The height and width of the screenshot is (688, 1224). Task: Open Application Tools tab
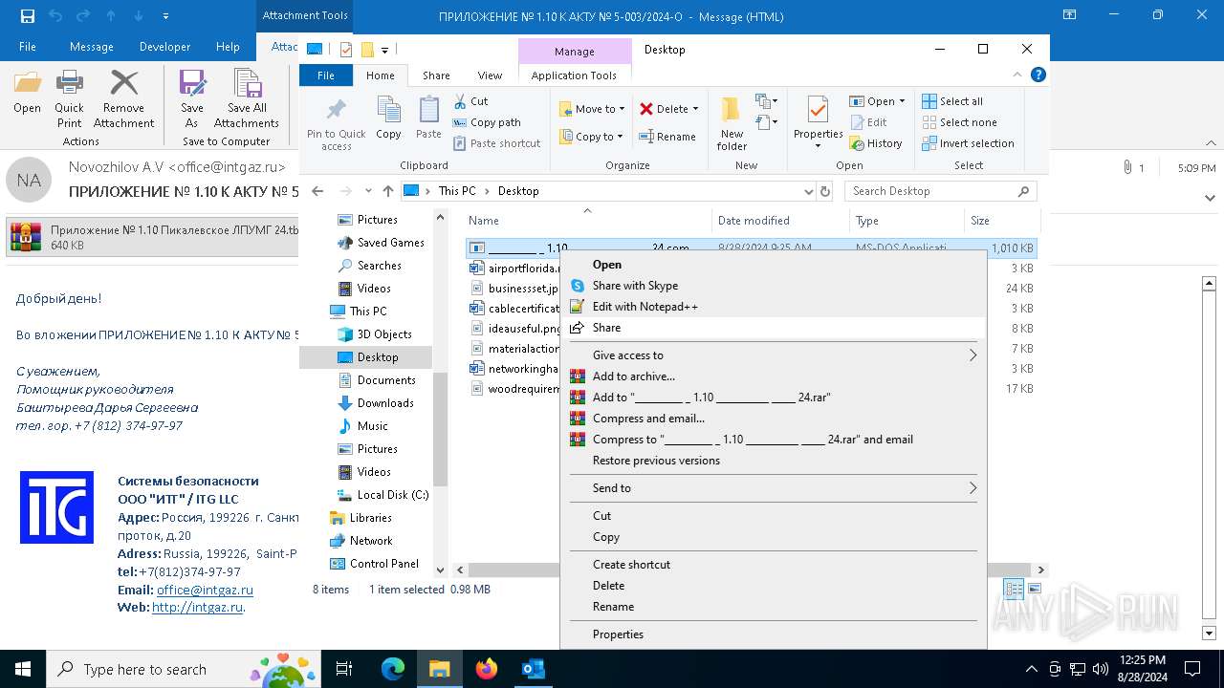click(574, 75)
